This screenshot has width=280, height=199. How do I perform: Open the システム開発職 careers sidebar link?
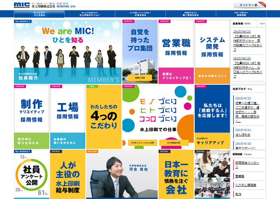pyautogui.click(x=246, y=185)
